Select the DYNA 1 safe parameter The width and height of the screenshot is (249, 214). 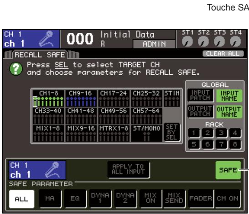click(x=100, y=199)
